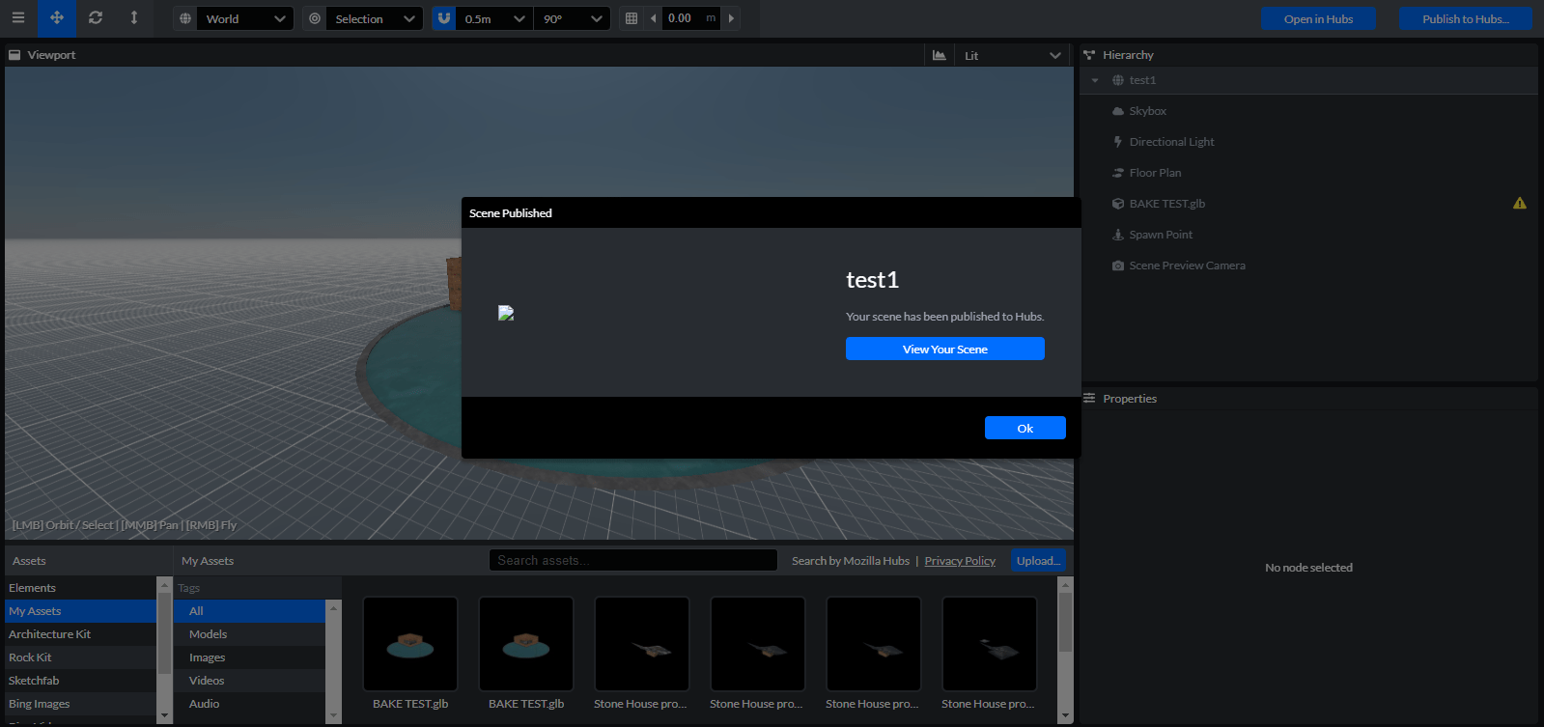Collapse the test1 scene tree node
Screen dimensions: 1544x727
[1095, 80]
